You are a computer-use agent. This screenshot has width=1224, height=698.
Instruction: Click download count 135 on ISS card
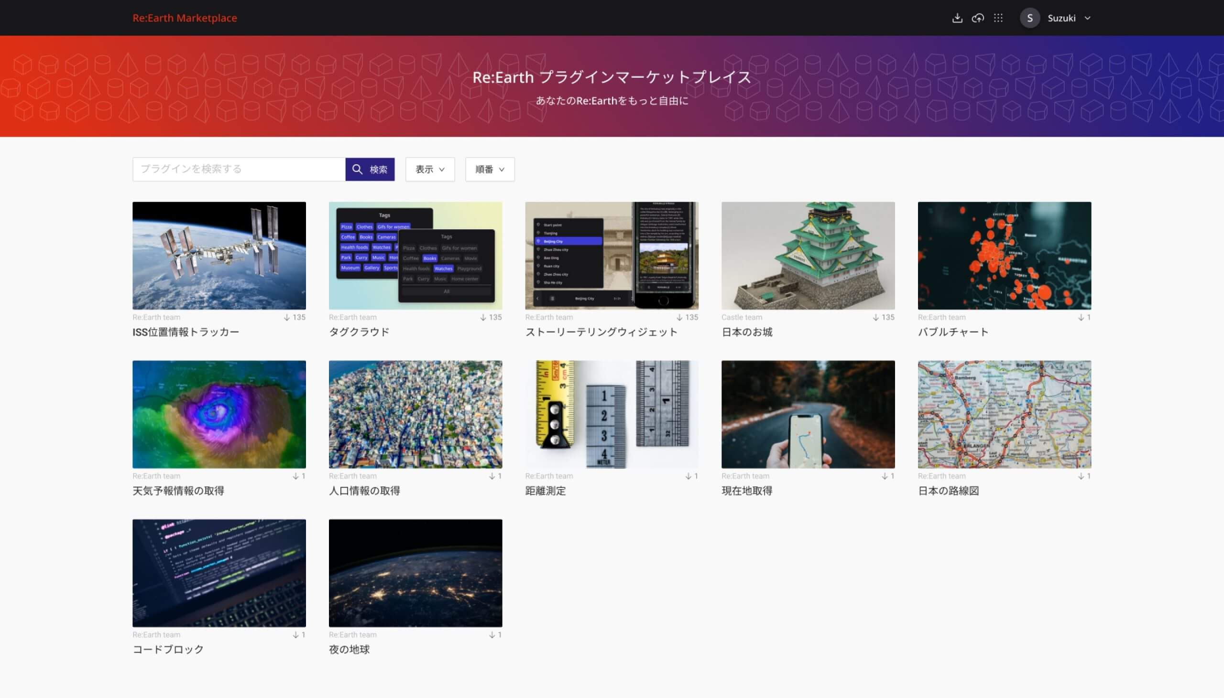tap(295, 317)
